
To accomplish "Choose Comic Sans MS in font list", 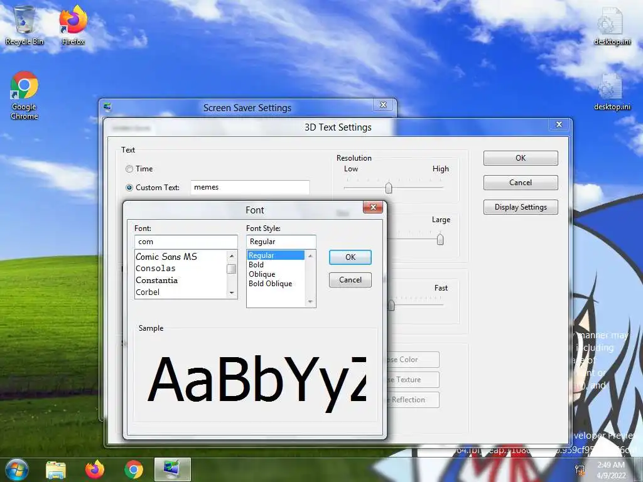I will [x=180, y=257].
